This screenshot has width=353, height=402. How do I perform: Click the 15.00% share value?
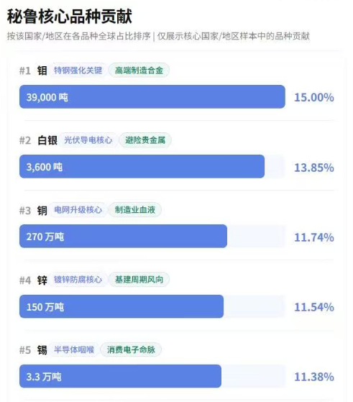[x=314, y=97]
